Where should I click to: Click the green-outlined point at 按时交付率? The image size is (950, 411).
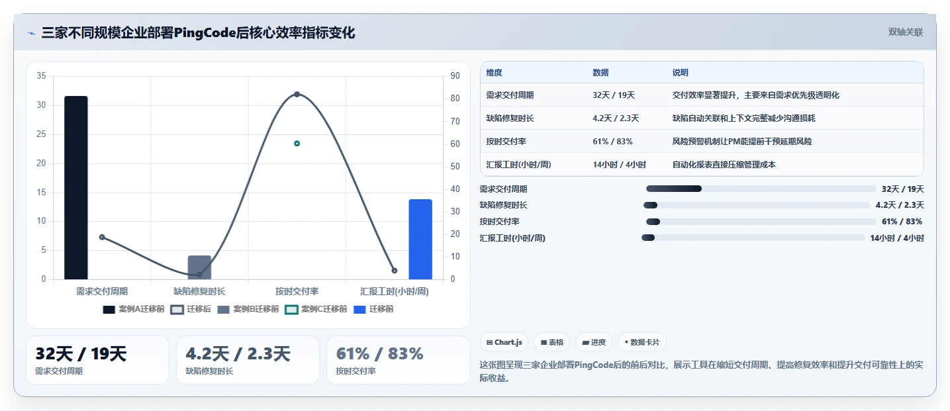[297, 143]
